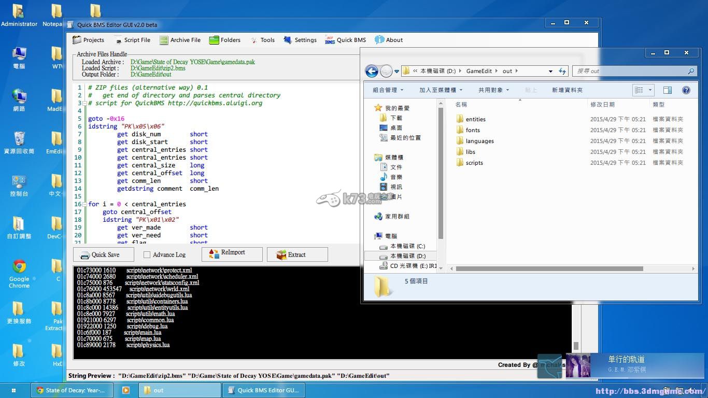
Task: Click the horizontal scrollbar in file list
Action: tap(549, 268)
